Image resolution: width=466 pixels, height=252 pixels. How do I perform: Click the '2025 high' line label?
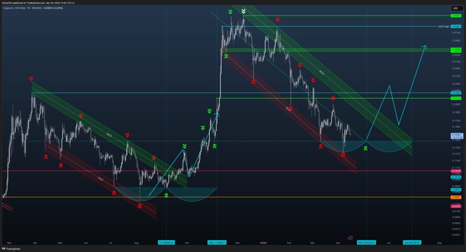click(443, 26)
